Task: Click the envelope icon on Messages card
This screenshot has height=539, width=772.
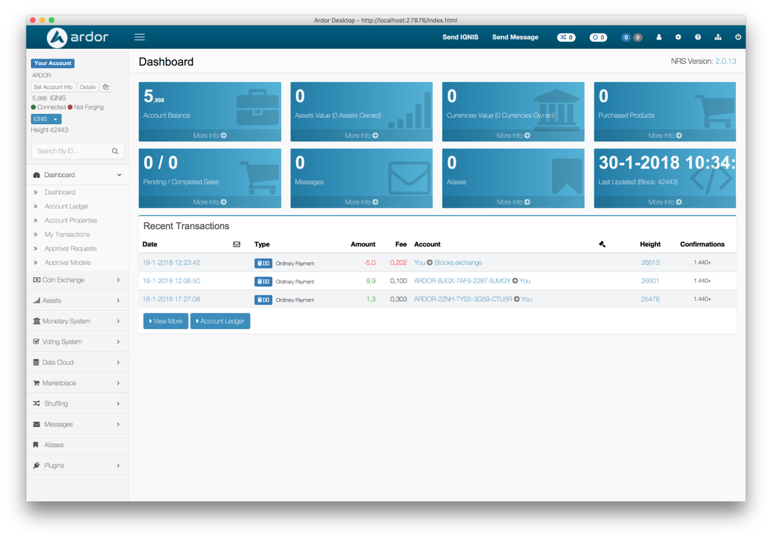Action: pyautogui.click(x=409, y=177)
